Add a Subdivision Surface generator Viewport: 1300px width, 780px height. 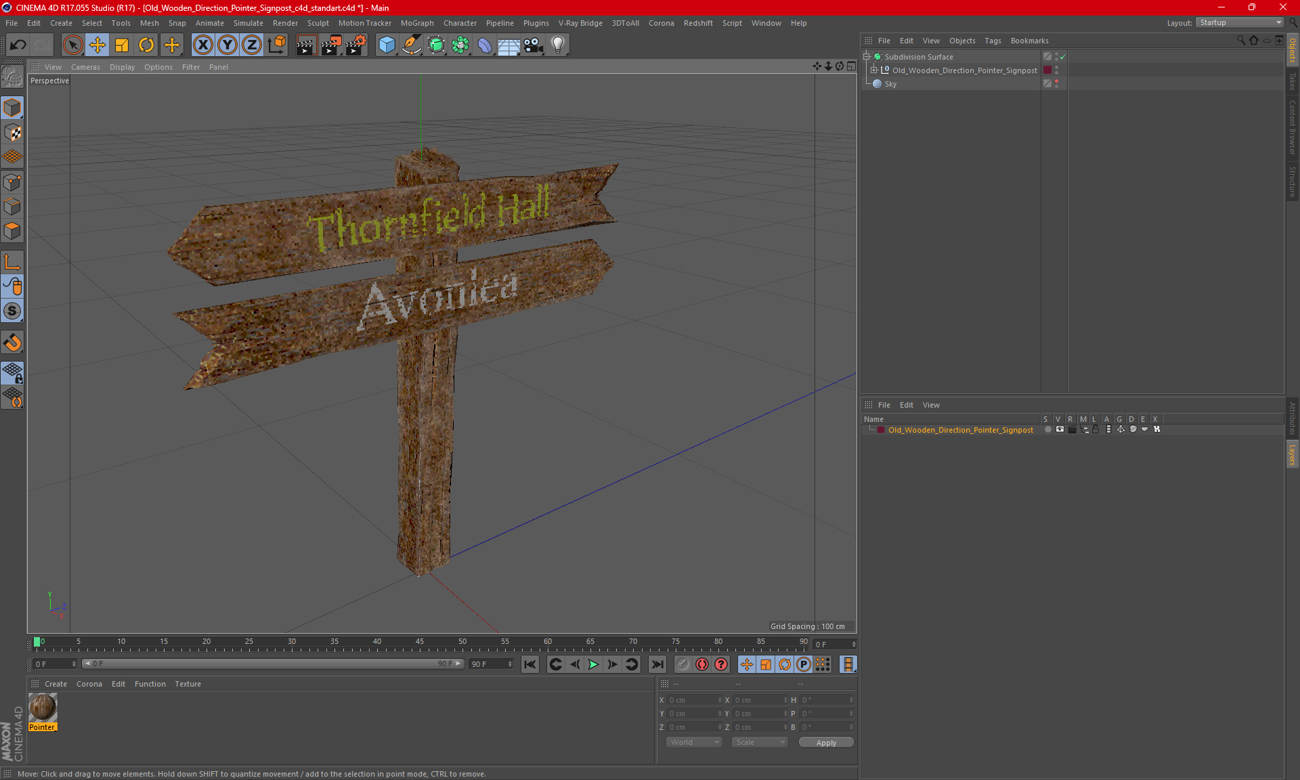click(x=436, y=45)
